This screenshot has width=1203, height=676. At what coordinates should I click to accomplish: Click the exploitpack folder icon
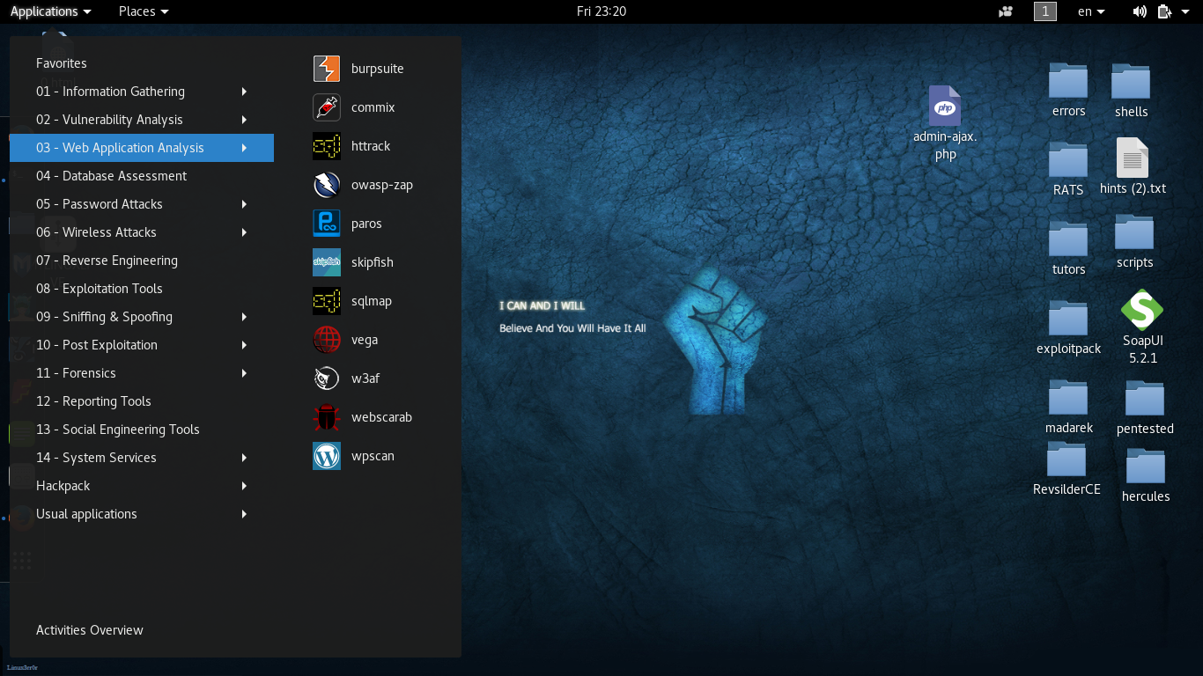pyautogui.click(x=1068, y=319)
